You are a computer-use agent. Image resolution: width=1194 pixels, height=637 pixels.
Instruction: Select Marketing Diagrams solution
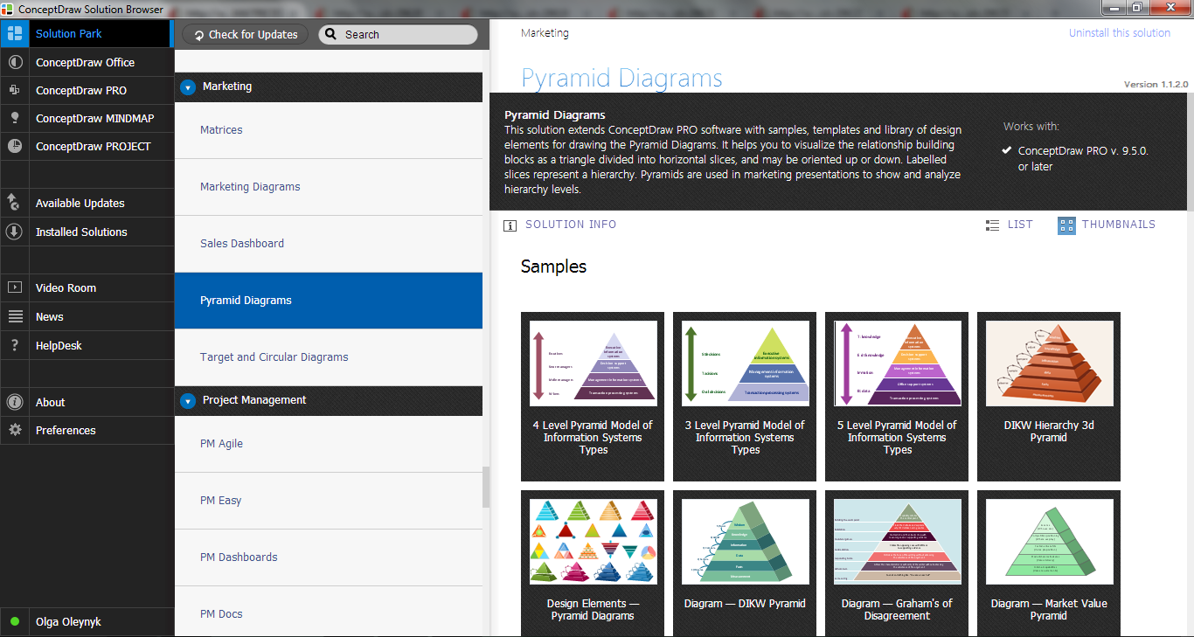pos(329,187)
